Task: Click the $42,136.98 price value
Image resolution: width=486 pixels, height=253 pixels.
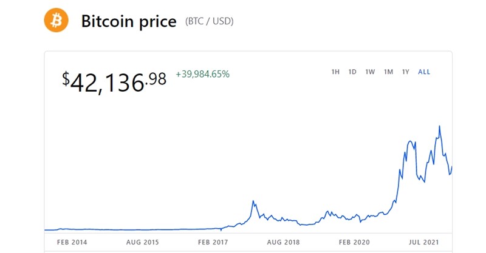Action: coord(114,80)
